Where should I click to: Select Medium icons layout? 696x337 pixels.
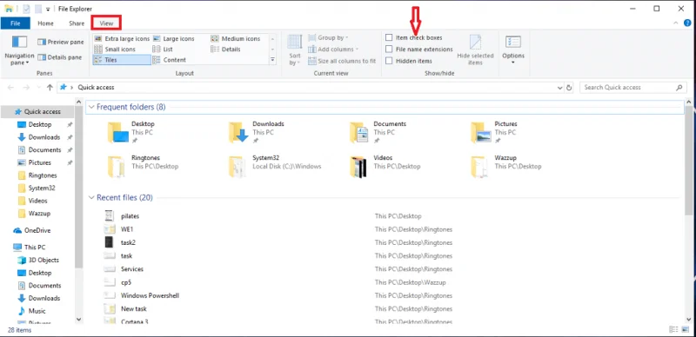click(235, 38)
